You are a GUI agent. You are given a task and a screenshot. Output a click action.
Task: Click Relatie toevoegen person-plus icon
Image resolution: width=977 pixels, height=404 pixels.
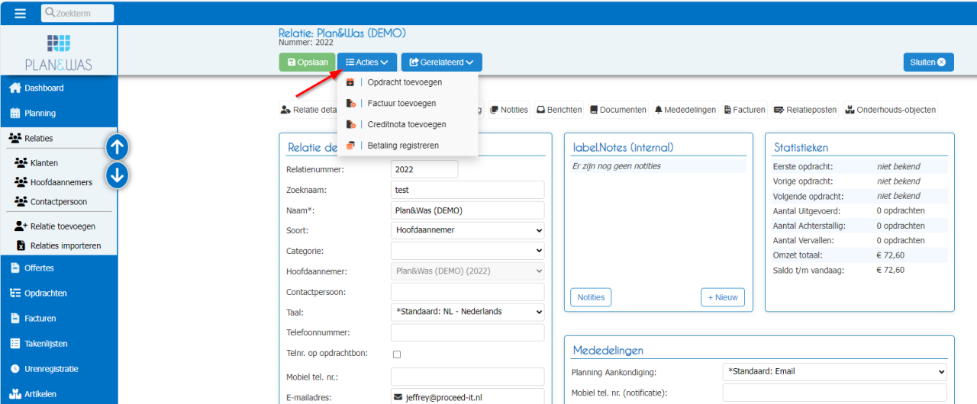21,226
